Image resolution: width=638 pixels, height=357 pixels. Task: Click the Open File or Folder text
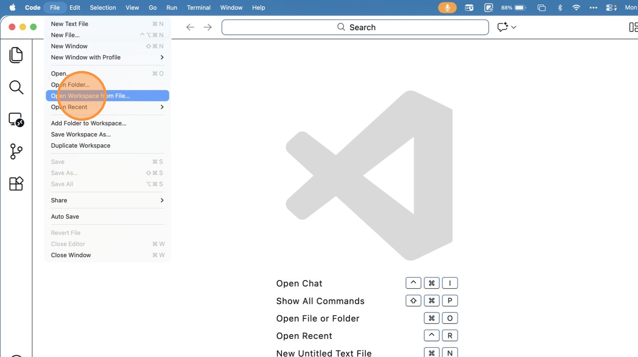click(x=318, y=318)
